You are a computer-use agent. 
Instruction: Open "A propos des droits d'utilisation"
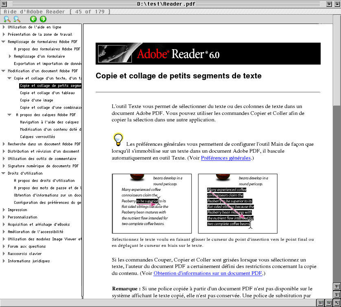(x=44, y=181)
